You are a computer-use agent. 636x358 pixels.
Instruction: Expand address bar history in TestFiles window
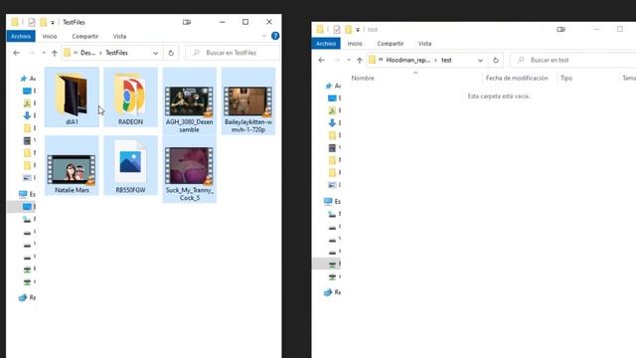155,53
